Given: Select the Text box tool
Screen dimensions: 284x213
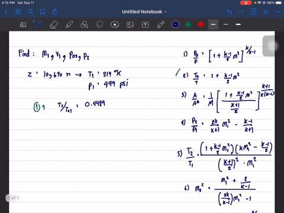Looking at the screenshot, I should [x=146, y=25].
